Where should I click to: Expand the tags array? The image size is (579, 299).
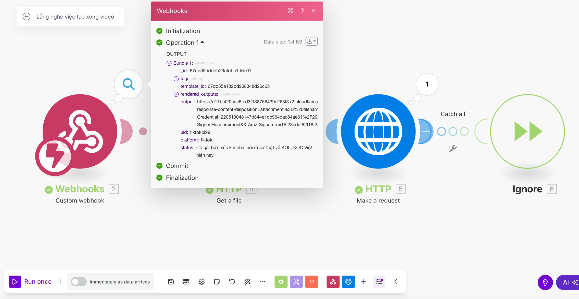tap(176, 79)
